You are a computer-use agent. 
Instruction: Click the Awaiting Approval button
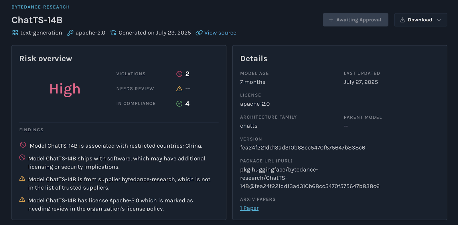coord(356,20)
